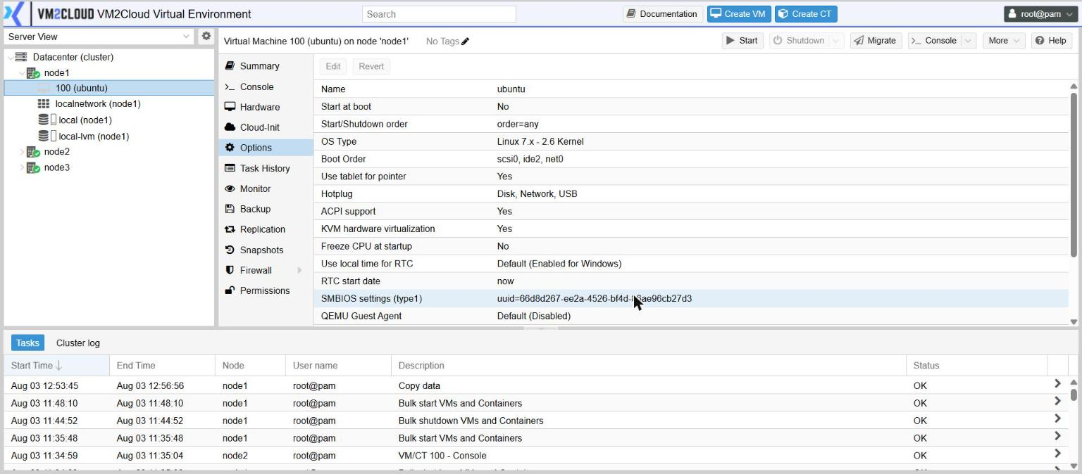Viewport: 1082px width, 474px height.
Task: Open the Server View dropdown
Action: pos(186,37)
